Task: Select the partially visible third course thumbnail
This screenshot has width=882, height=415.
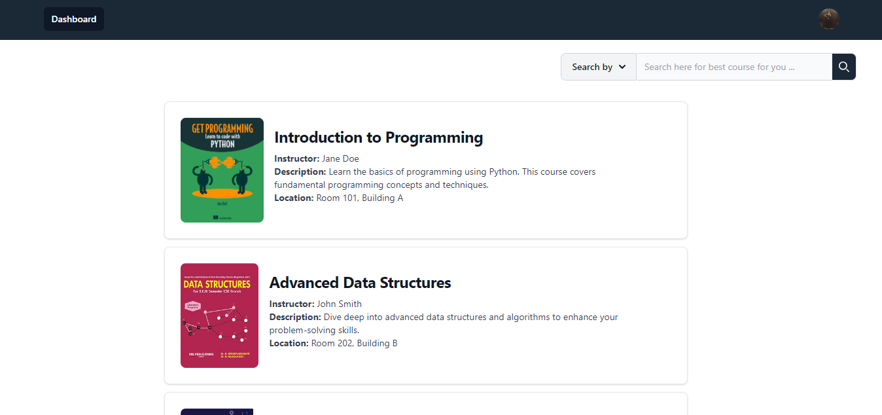Action: click(217, 412)
